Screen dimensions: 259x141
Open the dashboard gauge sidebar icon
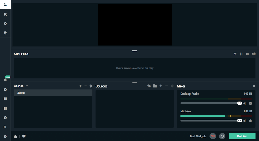coord(5,89)
